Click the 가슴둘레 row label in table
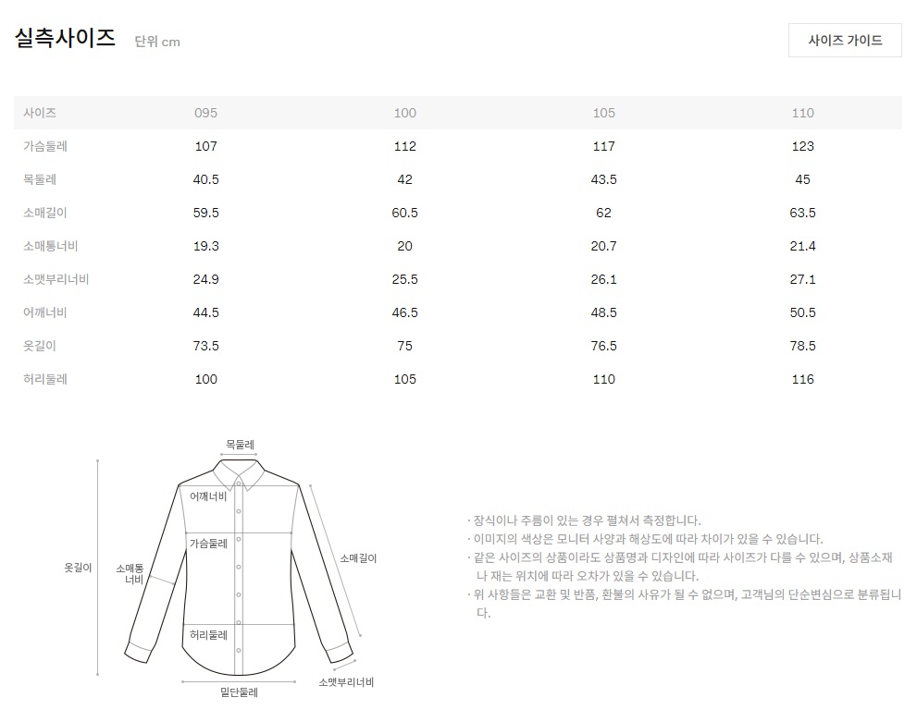917x722 pixels. point(45,146)
